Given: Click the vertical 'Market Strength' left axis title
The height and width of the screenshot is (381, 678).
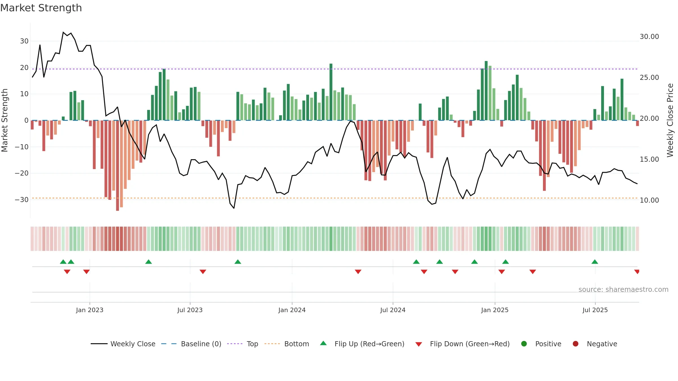Looking at the screenshot, I should (x=5, y=120).
